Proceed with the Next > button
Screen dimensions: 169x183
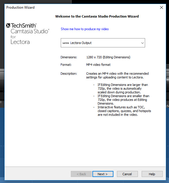(x=103, y=174)
